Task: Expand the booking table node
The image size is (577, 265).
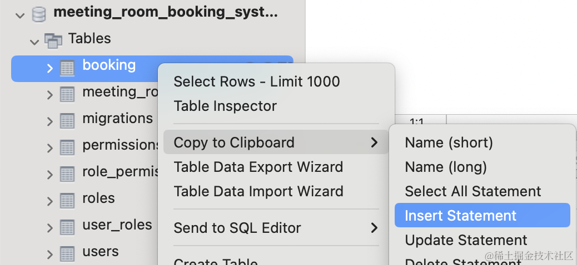Action: click(50, 68)
